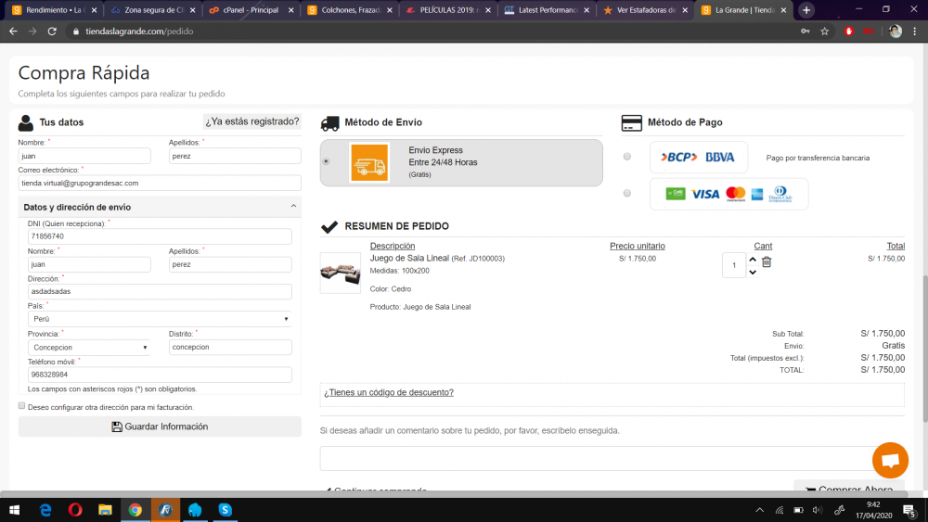The width and height of the screenshot is (928, 522).
Task: Click the Envio Express orange truck icon
Action: tap(369, 162)
